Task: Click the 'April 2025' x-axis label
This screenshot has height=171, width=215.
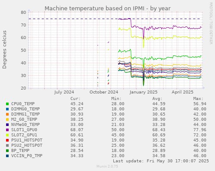Action: click(x=183, y=92)
